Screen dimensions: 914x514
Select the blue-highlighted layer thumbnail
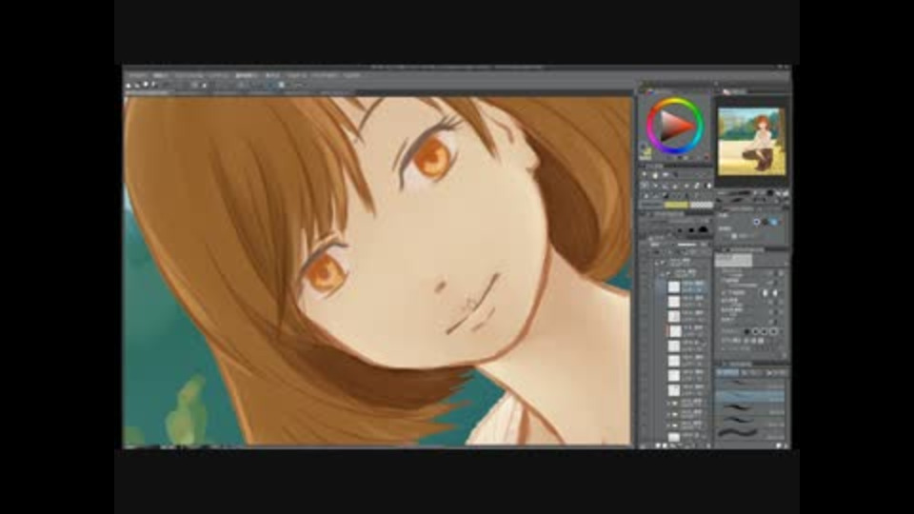click(674, 287)
